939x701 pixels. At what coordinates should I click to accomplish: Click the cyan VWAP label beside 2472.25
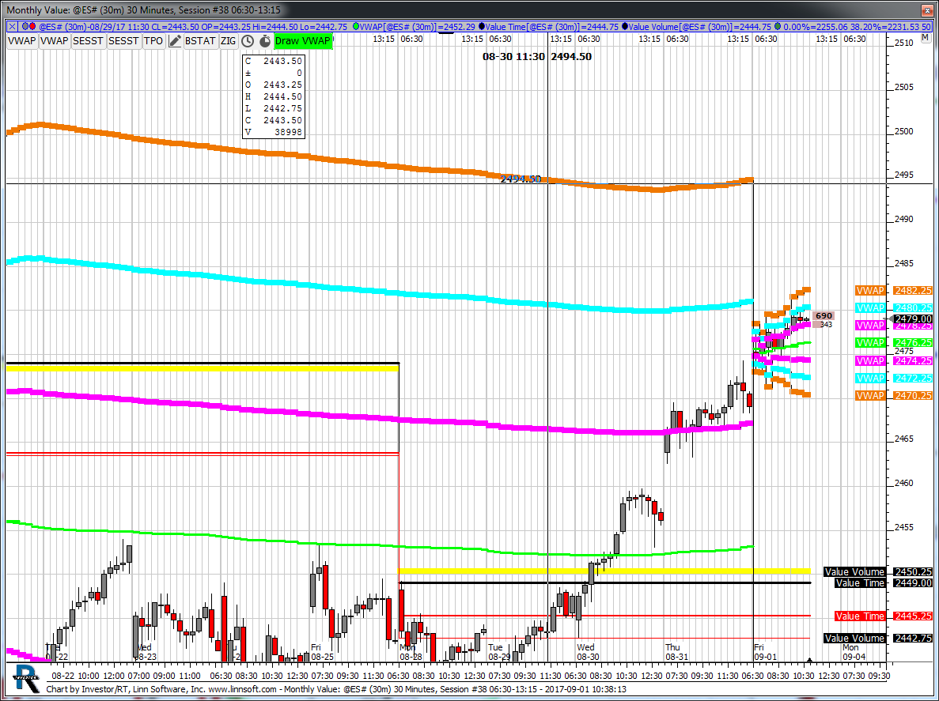(x=870, y=378)
